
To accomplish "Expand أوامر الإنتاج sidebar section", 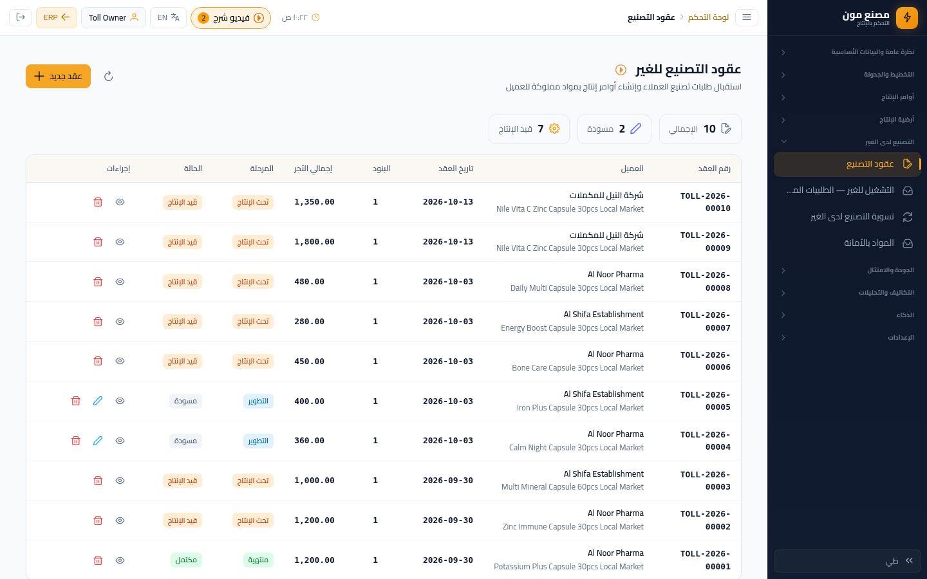I will coord(847,97).
